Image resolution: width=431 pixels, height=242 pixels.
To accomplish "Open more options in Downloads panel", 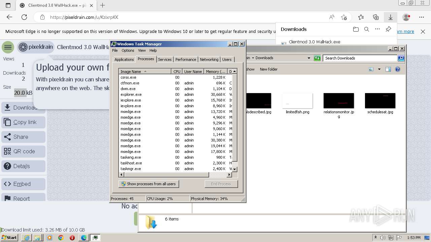I will (x=377, y=29).
